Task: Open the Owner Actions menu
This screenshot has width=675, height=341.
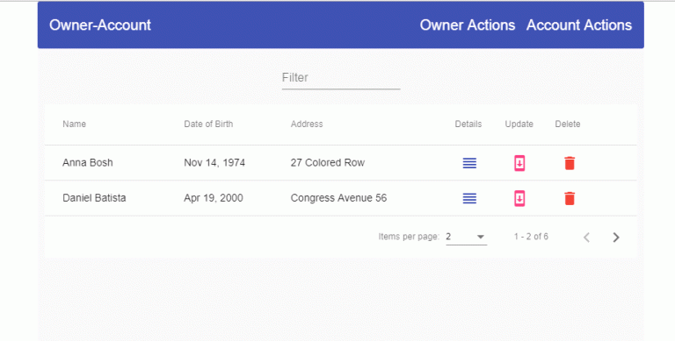Action: (468, 25)
